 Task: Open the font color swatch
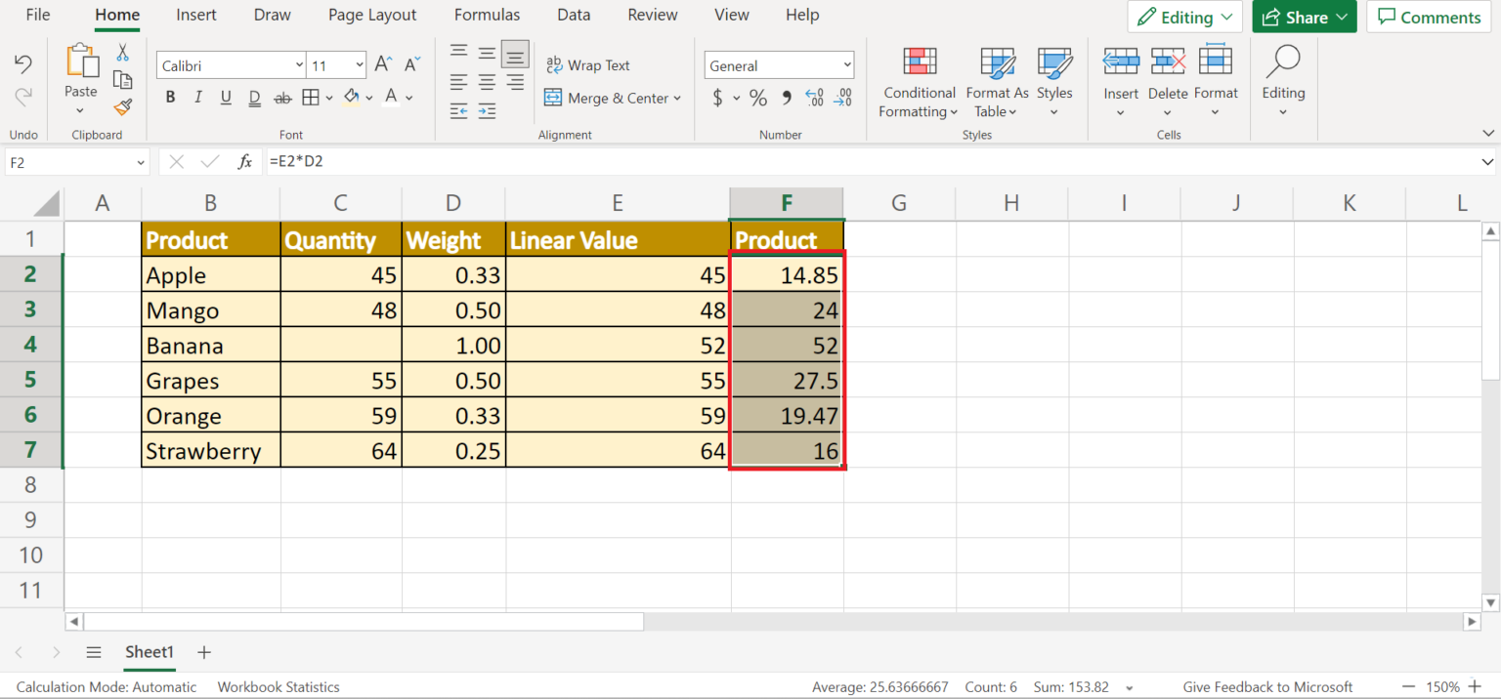390,97
